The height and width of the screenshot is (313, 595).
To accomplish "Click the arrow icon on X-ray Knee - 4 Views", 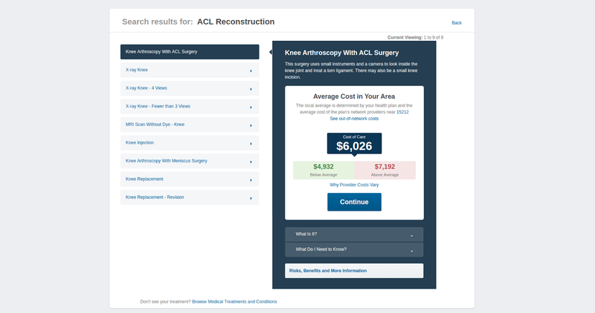I will [x=251, y=89].
